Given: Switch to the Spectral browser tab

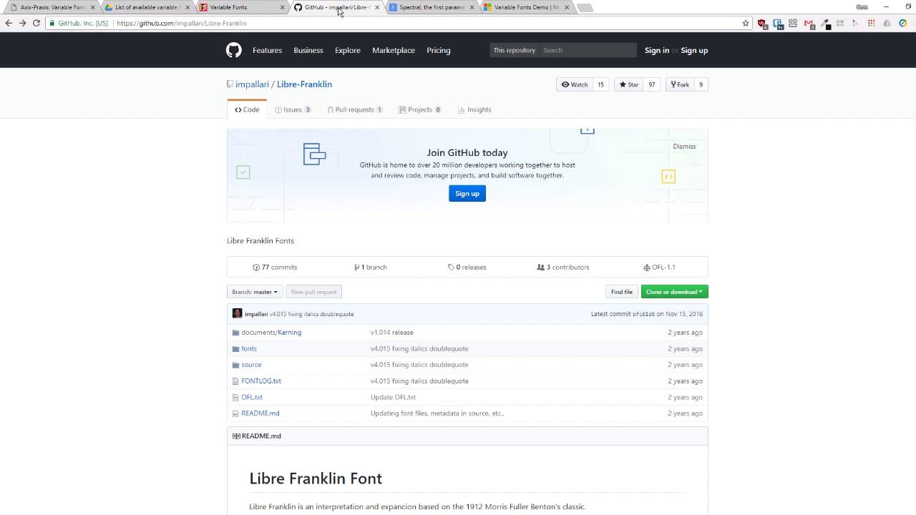Looking at the screenshot, I should [x=432, y=7].
